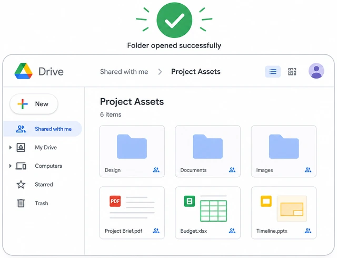This screenshot has width=337, height=258.
Task: Switch to grid view layout
Action: [x=292, y=72]
